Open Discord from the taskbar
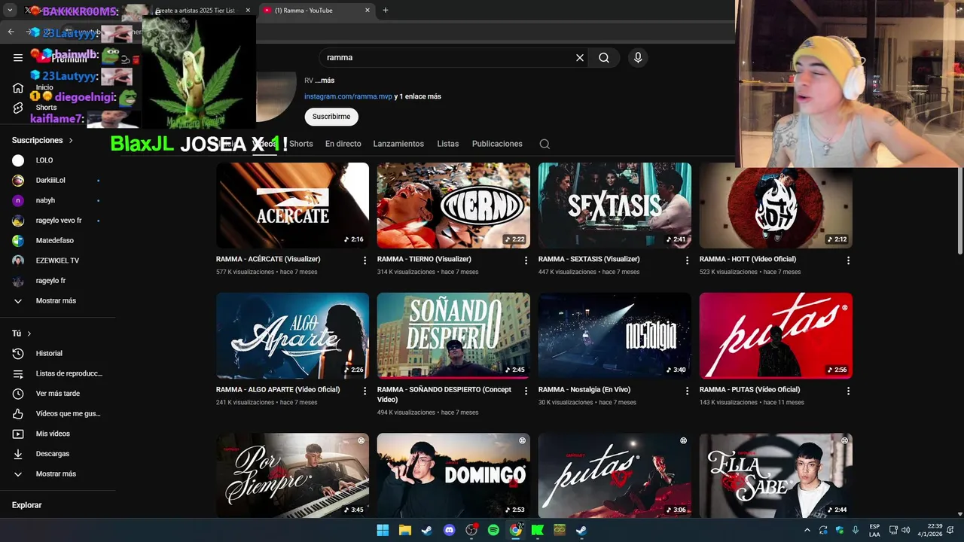The image size is (964, 542). [x=450, y=530]
